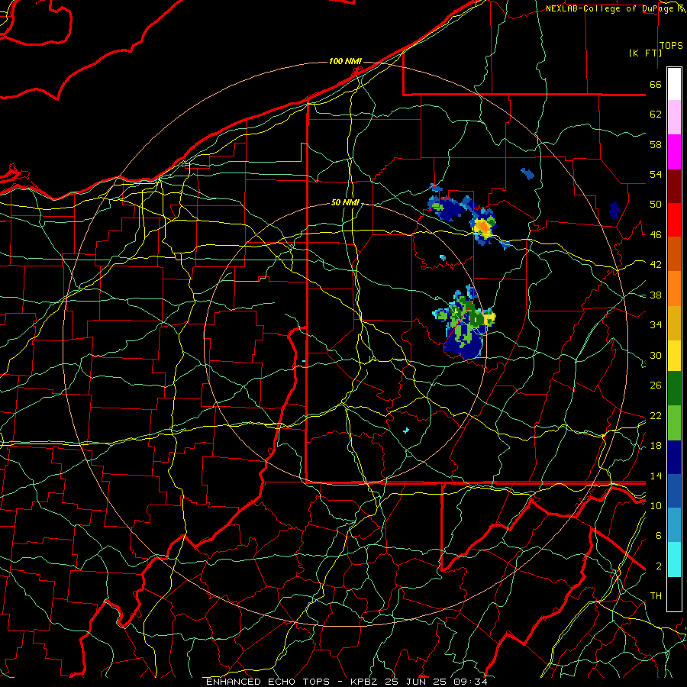The image size is (687, 687).
Task: Click the dark red 54 kft swatch
Action: tap(674, 186)
